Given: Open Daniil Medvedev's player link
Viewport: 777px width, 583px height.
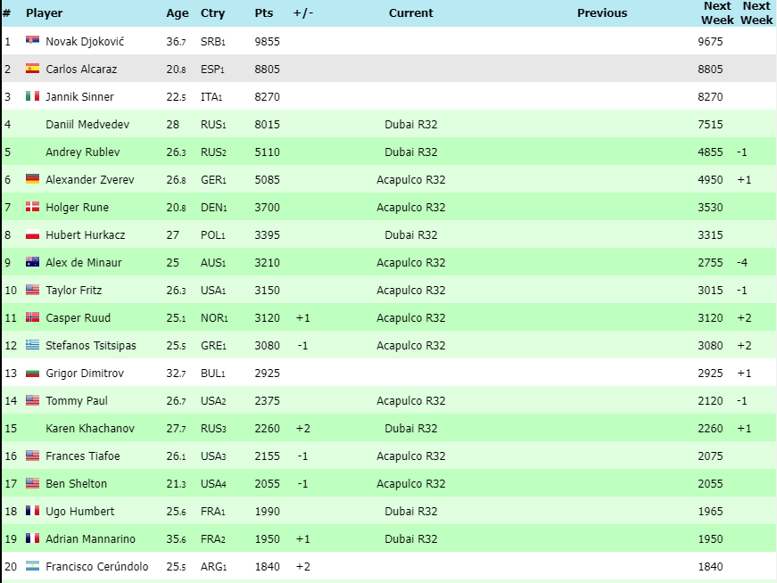Looking at the screenshot, I should [87, 124].
